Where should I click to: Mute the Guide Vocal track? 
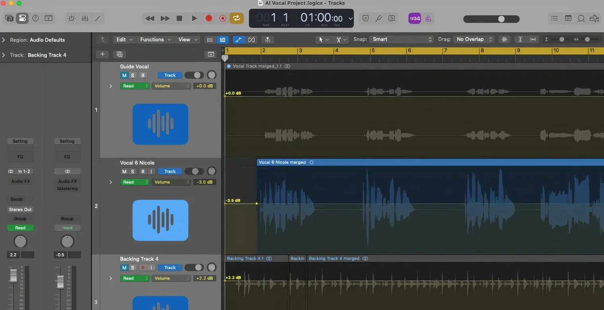[x=124, y=76]
